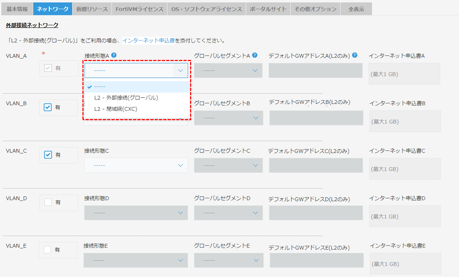Viewport: 459px width, 277px height.
Task: Uncheck the VLAN_B 有 checkbox
Action: tap(48, 107)
